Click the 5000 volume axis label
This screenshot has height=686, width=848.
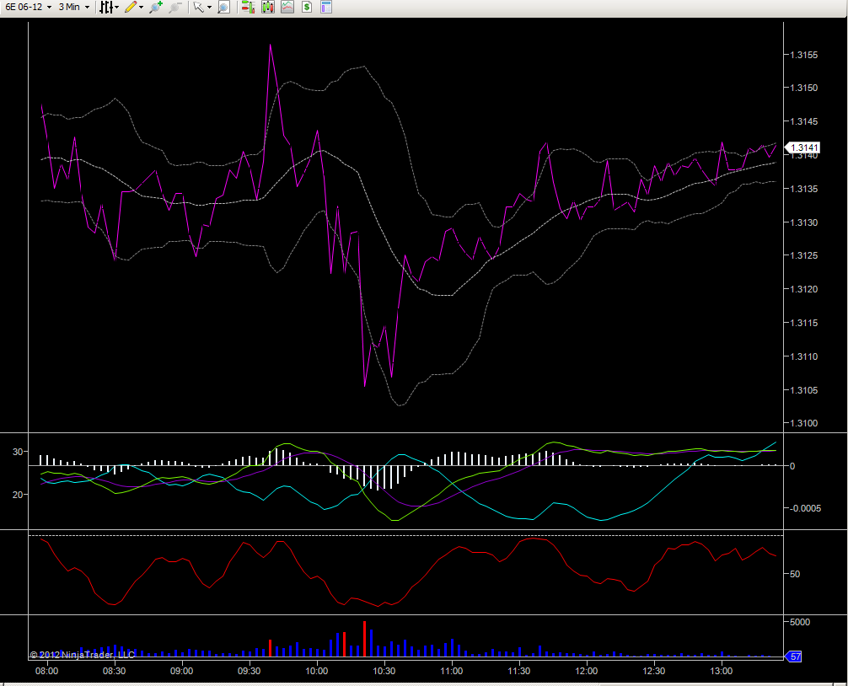(800, 622)
